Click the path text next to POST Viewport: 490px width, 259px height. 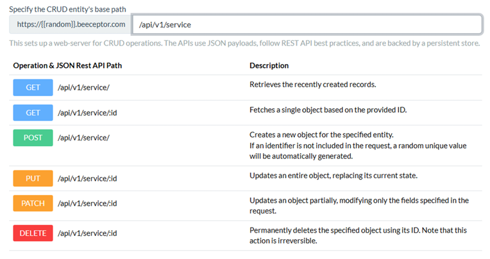pos(83,138)
